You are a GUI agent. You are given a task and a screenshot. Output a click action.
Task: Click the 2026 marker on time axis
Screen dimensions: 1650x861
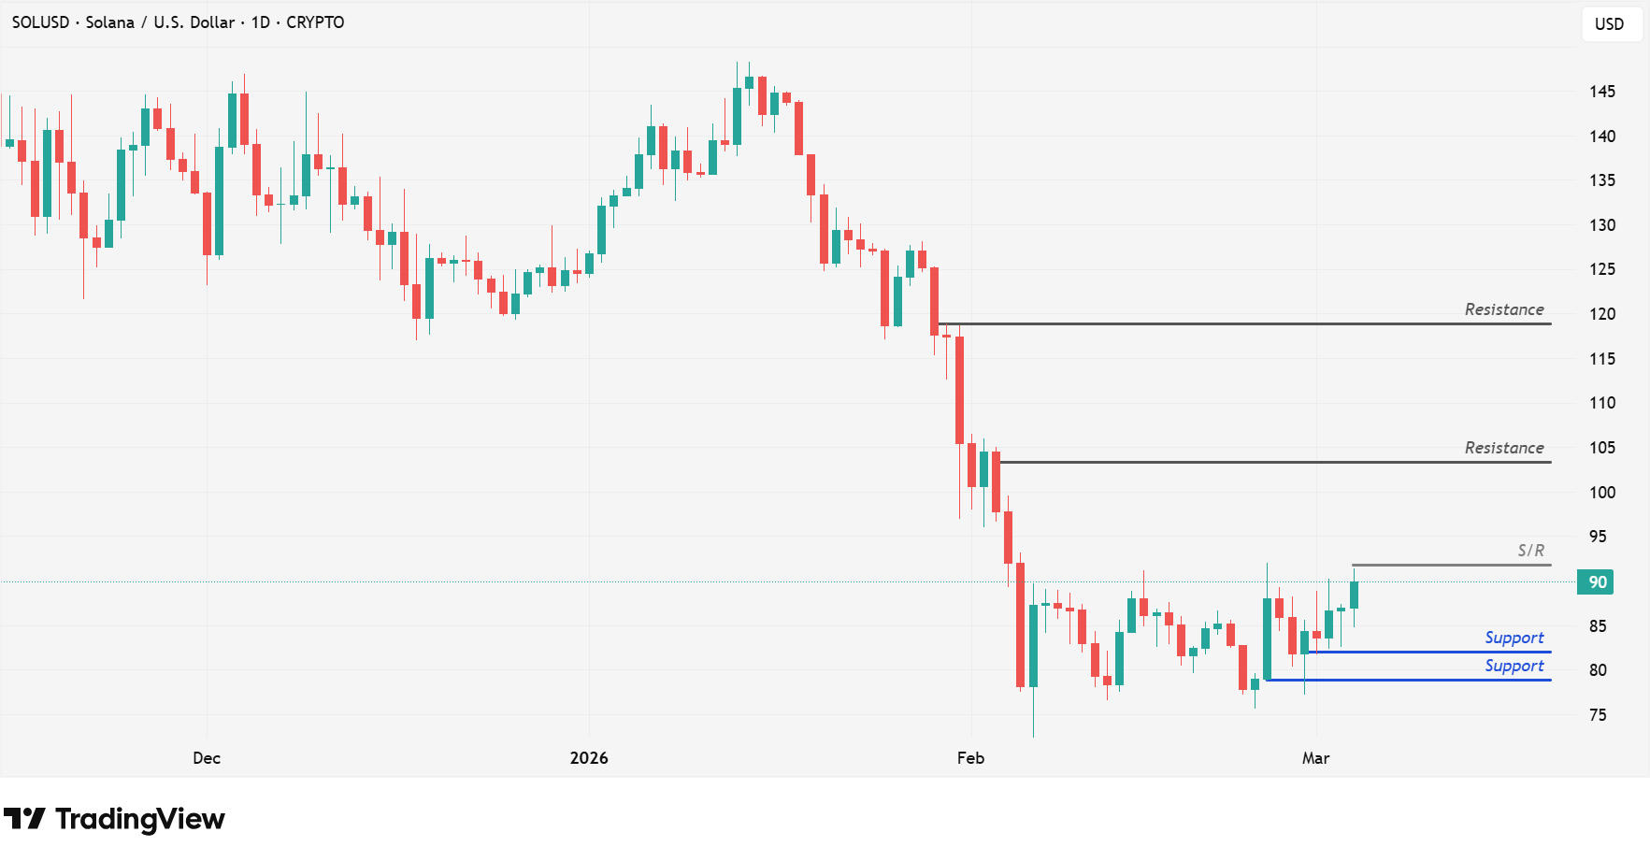[589, 758]
